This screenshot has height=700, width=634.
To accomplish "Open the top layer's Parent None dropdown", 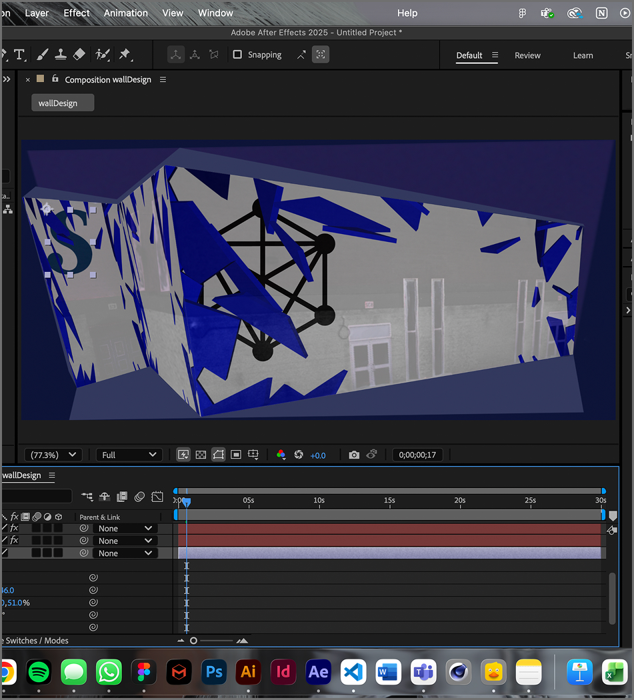I will click(x=125, y=528).
